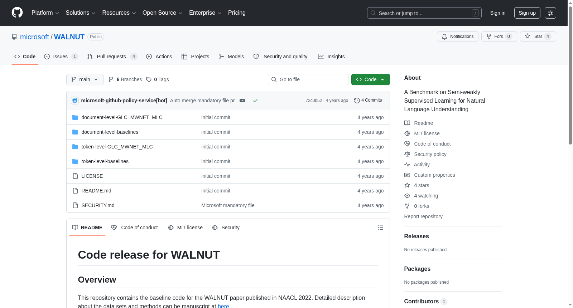This screenshot has height=308, width=573.
Task: Expand the Open Source menu
Action: (x=163, y=13)
